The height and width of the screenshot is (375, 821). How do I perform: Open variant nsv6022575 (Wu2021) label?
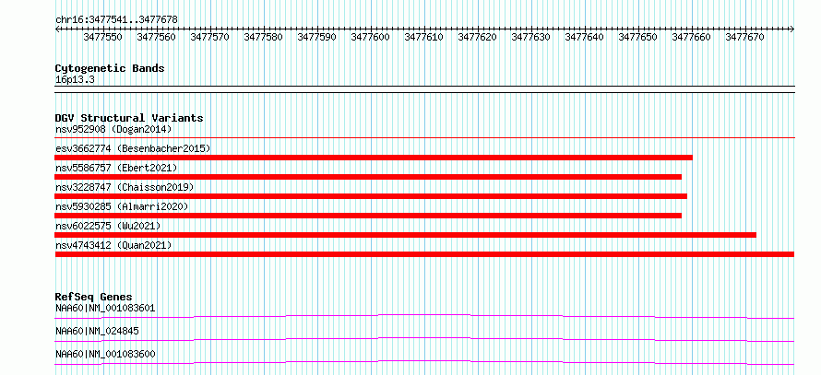(x=108, y=226)
